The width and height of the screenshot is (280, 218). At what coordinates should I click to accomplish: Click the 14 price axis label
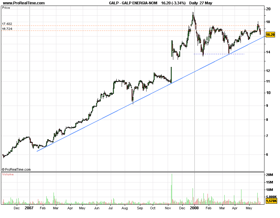click(x=268, y=52)
